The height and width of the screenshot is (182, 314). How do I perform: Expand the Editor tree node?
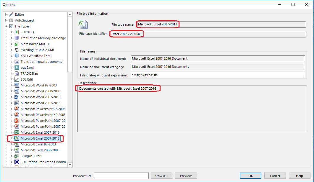pyautogui.click(x=6, y=14)
